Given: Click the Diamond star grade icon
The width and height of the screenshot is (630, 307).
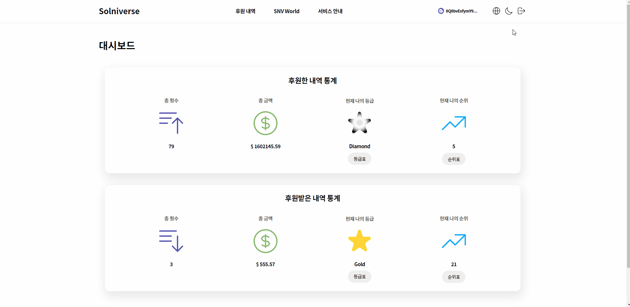Looking at the screenshot, I should [360, 123].
